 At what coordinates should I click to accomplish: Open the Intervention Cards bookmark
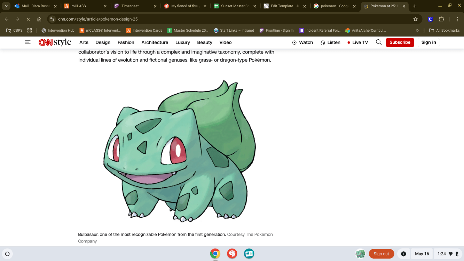144,30
